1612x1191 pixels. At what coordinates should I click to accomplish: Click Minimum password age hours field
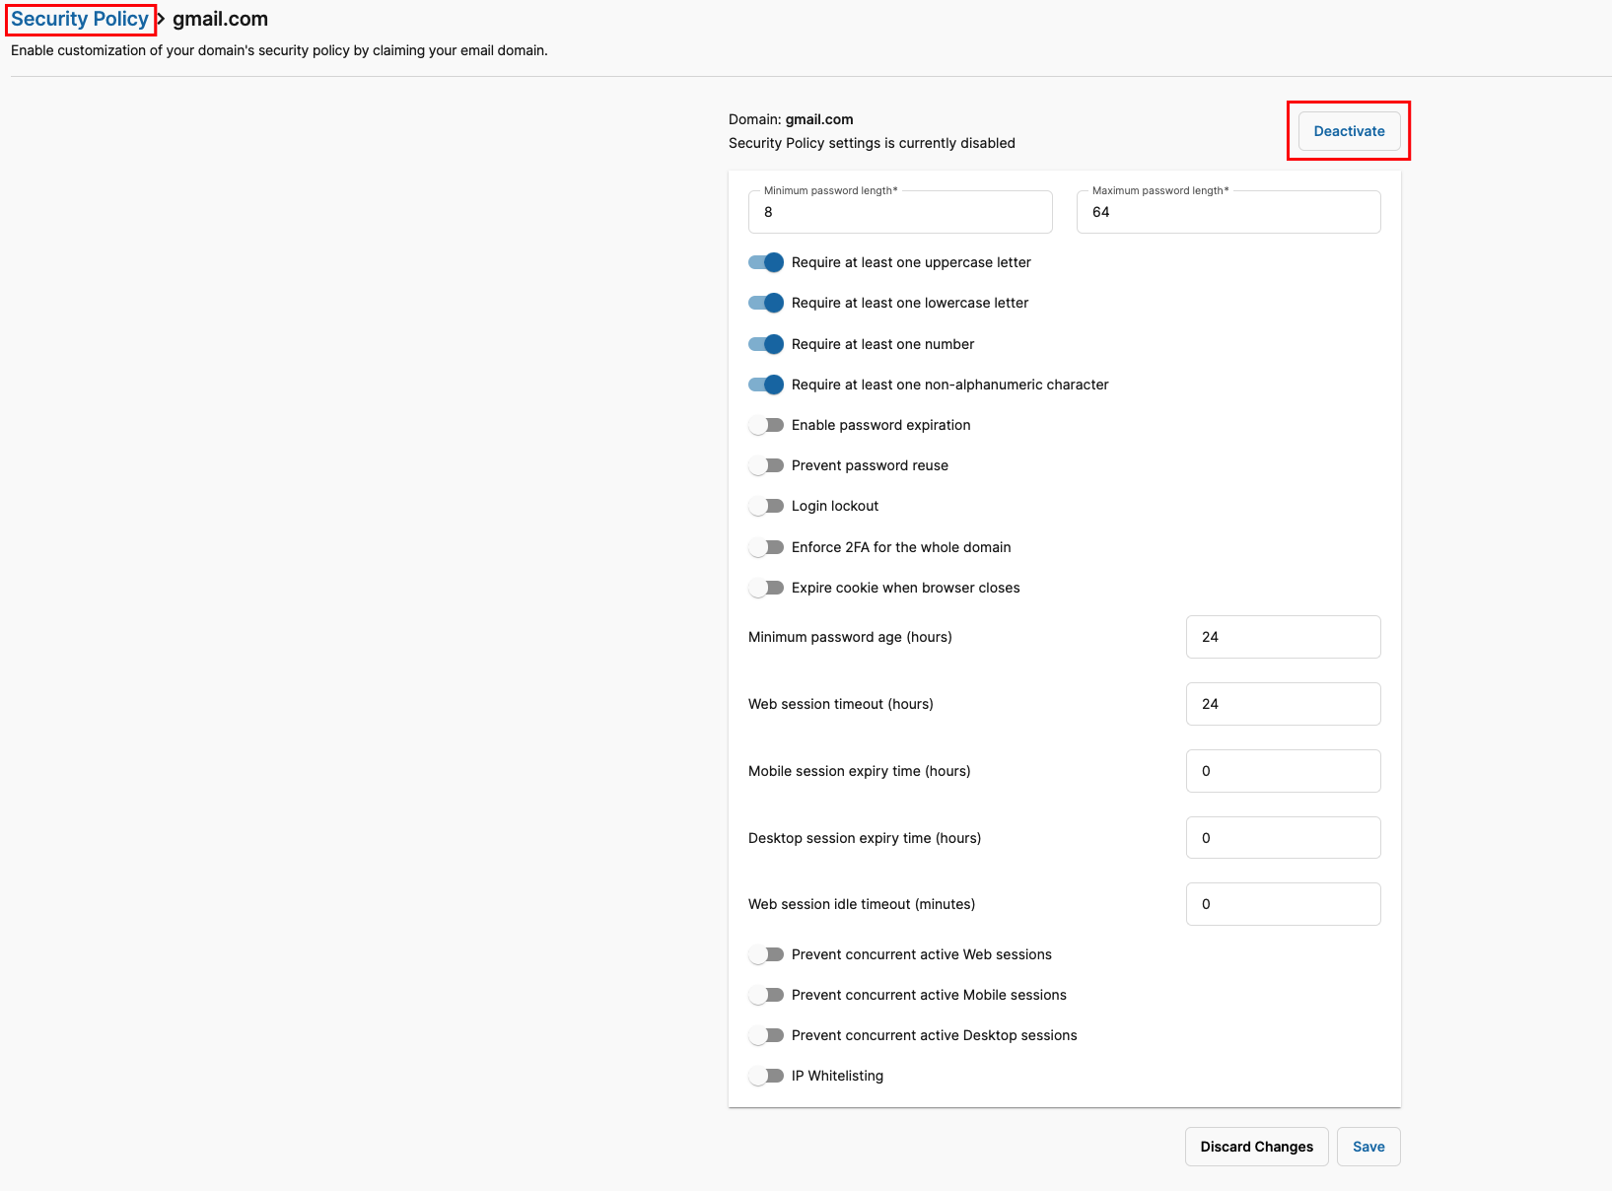tap(1283, 637)
